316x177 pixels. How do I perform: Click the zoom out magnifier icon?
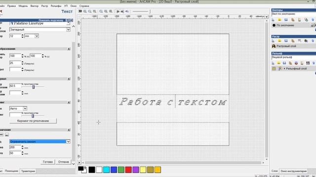tap(90, 11)
